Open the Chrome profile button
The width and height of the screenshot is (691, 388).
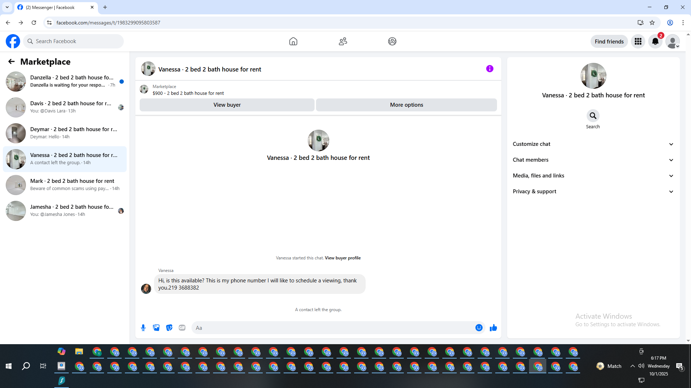point(670,23)
